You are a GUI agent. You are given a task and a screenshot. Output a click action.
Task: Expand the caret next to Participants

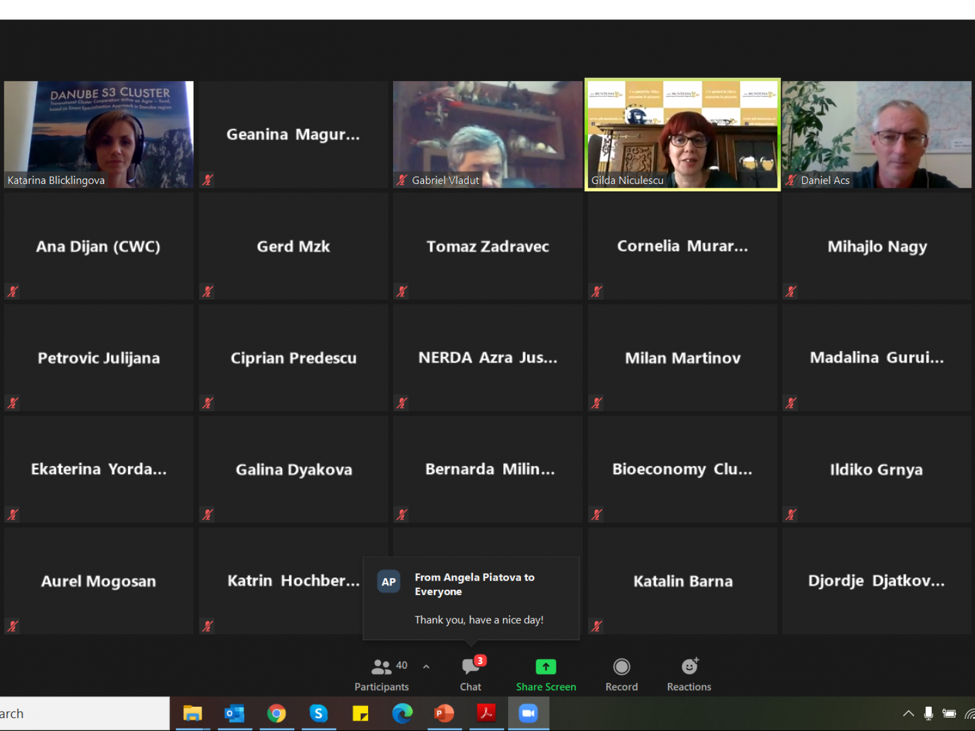426,666
